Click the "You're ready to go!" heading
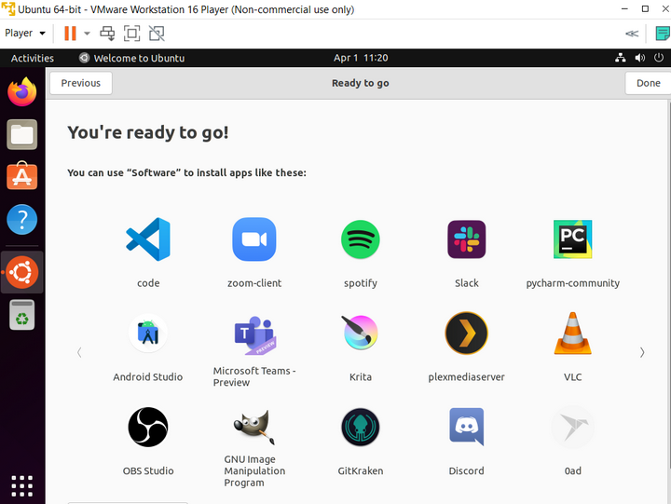 point(148,132)
